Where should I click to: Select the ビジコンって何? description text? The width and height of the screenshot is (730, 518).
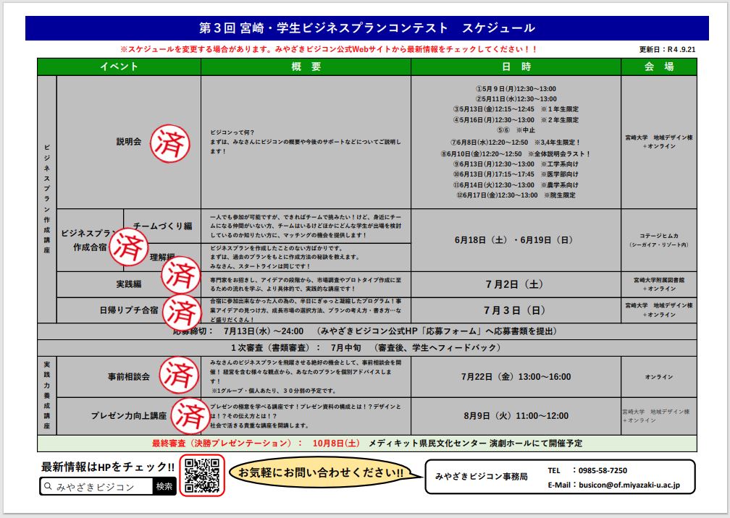click(x=306, y=142)
